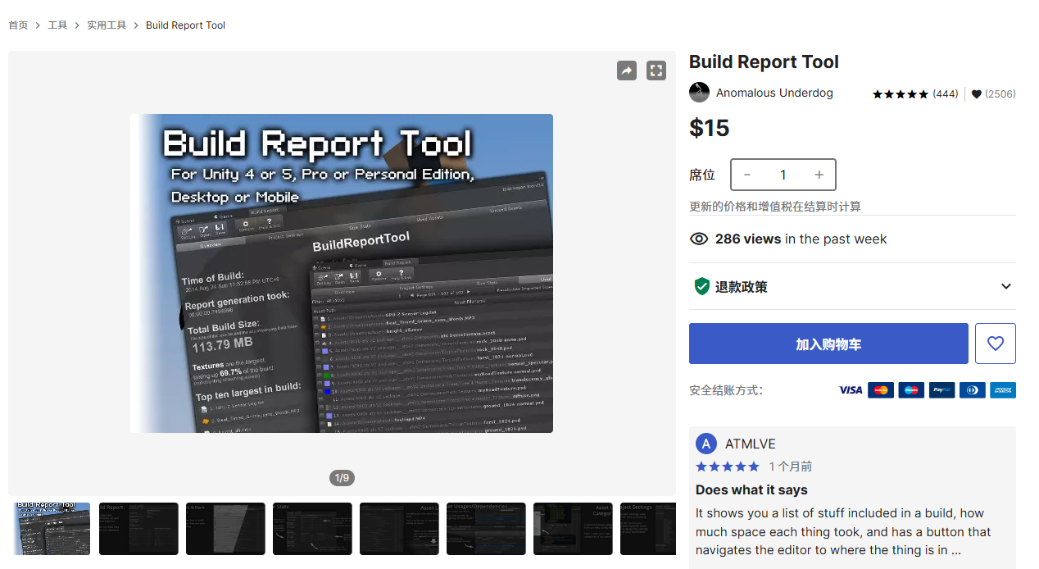The height and width of the screenshot is (569, 1039).
Task: Click the ATMLVE review star rating
Action: [x=728, y=467]
